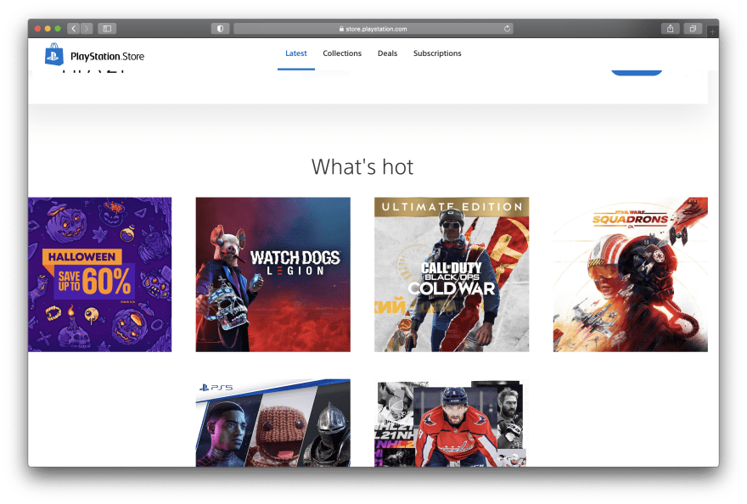The width and height of the screenshot is (747, 504).
Task: Click the partially visible blue button
Action: tap(637, 72)
